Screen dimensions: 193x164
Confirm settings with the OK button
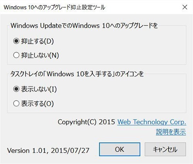tap(120, 149)
